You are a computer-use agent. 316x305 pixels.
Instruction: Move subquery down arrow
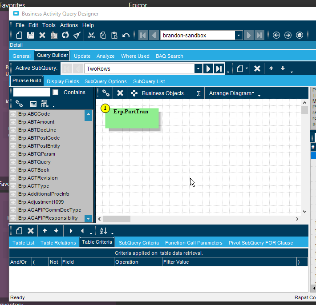283,68
